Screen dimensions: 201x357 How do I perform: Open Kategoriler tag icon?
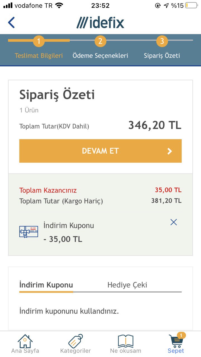pos(75,341)
